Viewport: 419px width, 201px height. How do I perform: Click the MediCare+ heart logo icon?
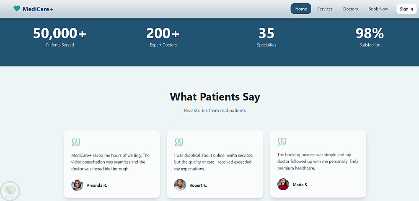point(17,9)
